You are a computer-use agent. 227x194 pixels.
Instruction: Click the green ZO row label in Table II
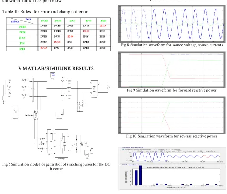tap(22, 38)
